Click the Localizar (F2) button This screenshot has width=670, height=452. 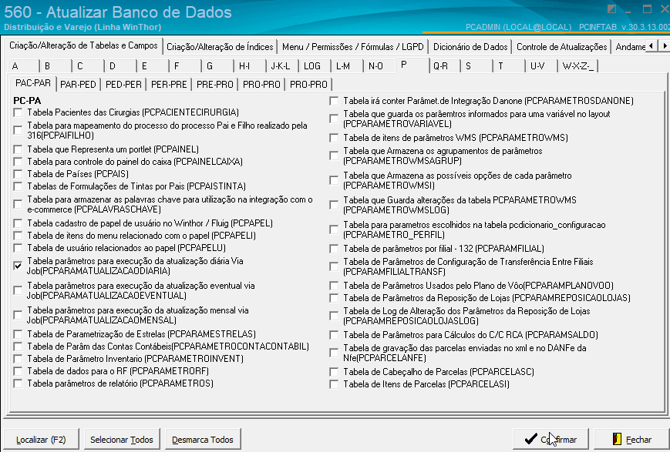(41, 440)
